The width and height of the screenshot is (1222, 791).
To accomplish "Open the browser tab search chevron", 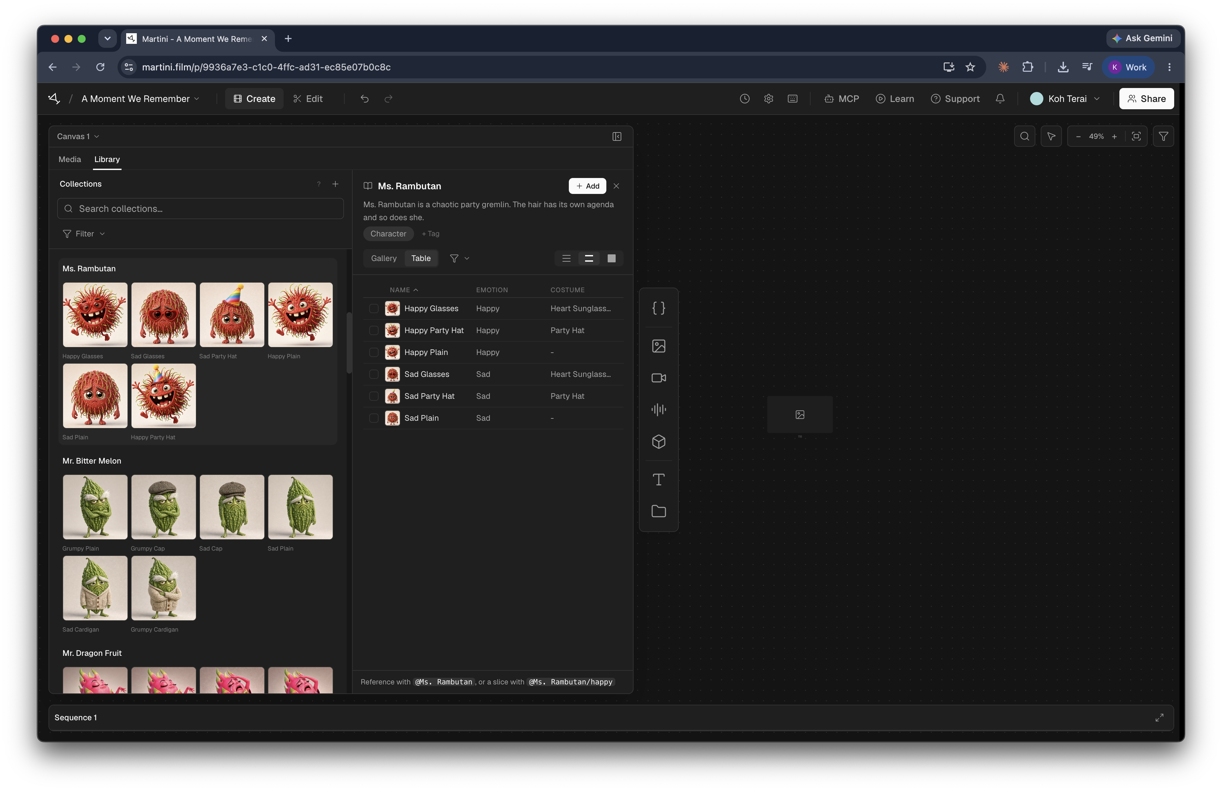I will (x=107, y=39).
